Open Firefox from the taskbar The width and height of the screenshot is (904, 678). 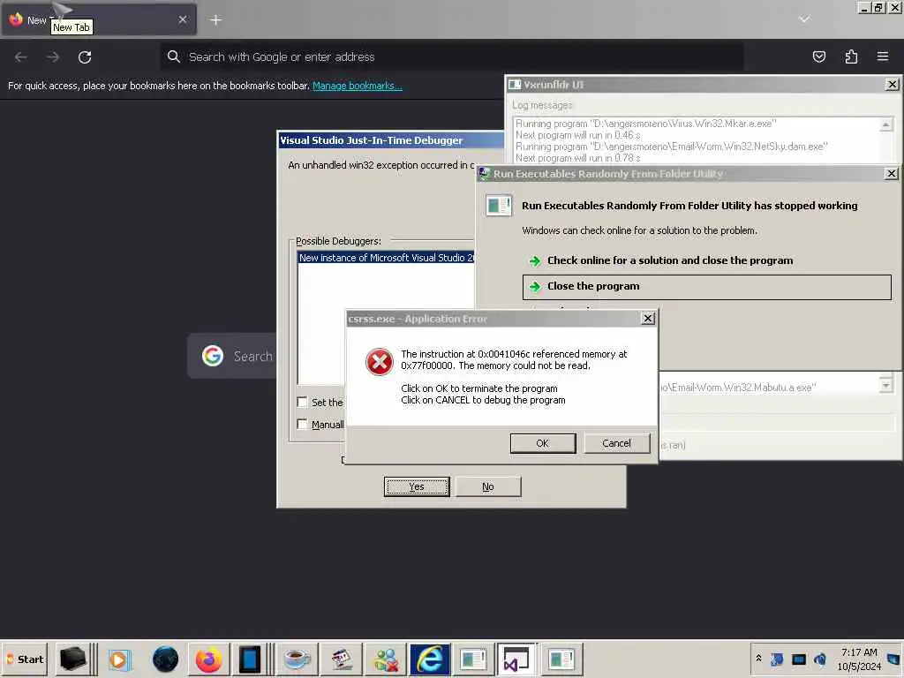click(208, 659)
